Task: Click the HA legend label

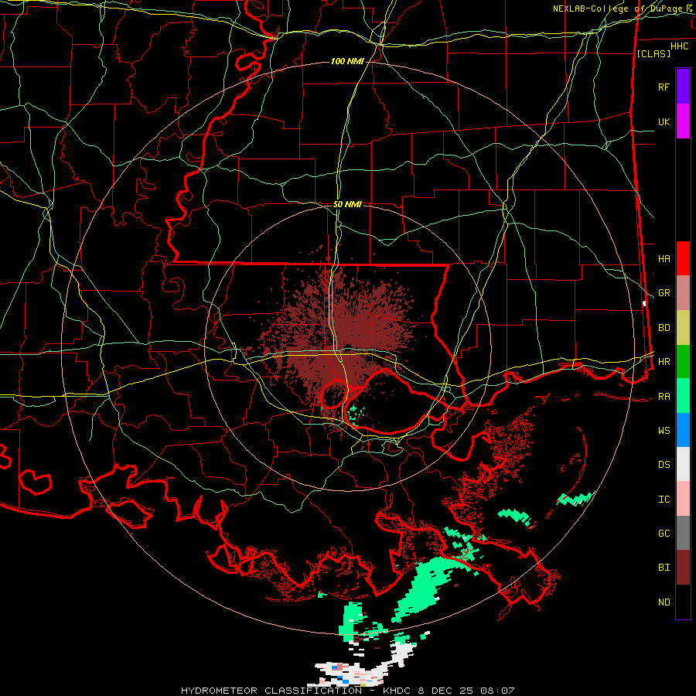Action: pos(664,258)
